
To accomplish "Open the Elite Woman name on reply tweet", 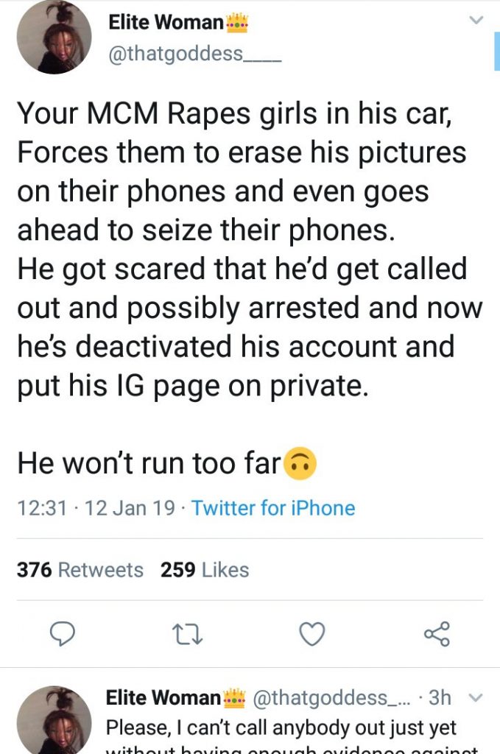I will [x=163, y=697].
